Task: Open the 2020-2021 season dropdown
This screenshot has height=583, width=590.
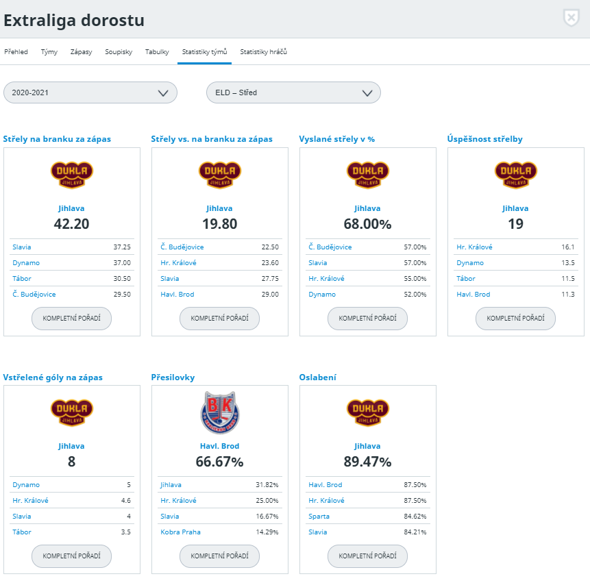Action: (90, 92)
